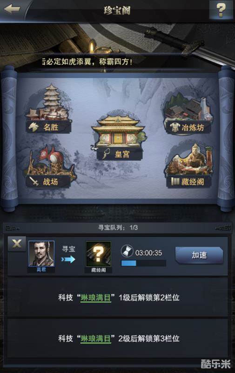Click the 名胜 label banner
235x373 pixels.
(49, 127)
